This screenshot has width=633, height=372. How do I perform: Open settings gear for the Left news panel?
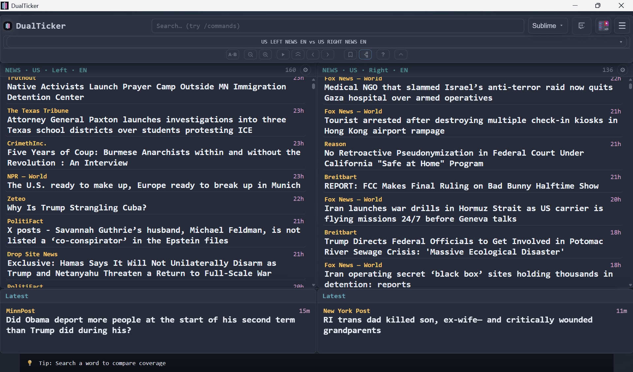coord(305,70)
